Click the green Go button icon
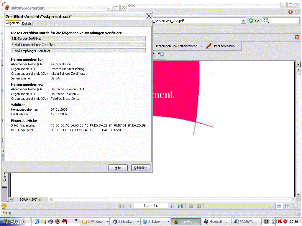 click(x=251, y=21)
